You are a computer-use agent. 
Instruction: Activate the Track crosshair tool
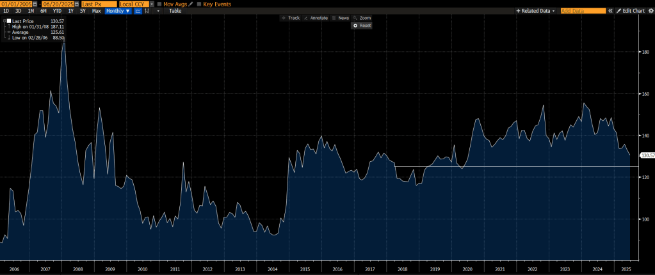pyautogui.click(x=291, y=18)
